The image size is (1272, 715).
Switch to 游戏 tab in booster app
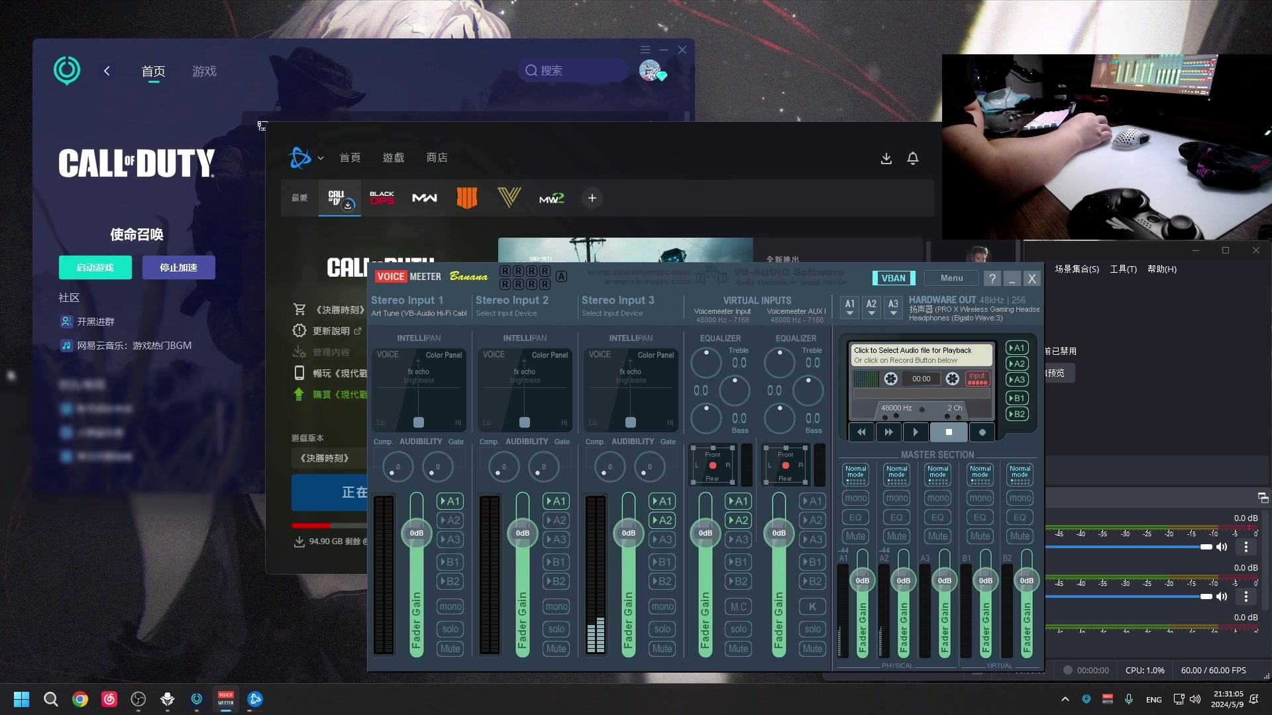pos(204,71)
